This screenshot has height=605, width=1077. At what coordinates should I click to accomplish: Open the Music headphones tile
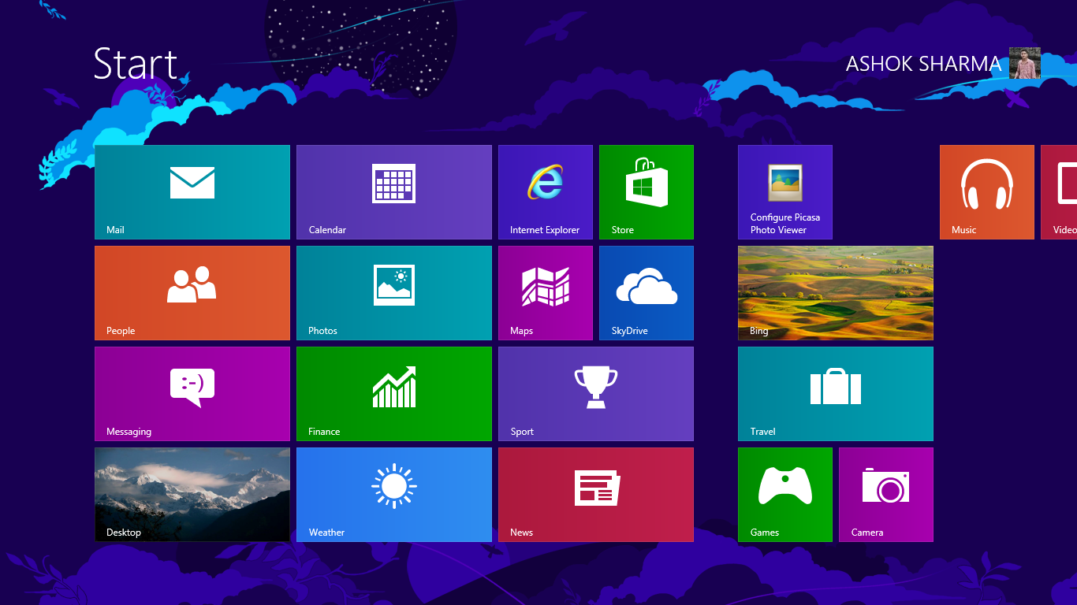[x=987, y=192]
